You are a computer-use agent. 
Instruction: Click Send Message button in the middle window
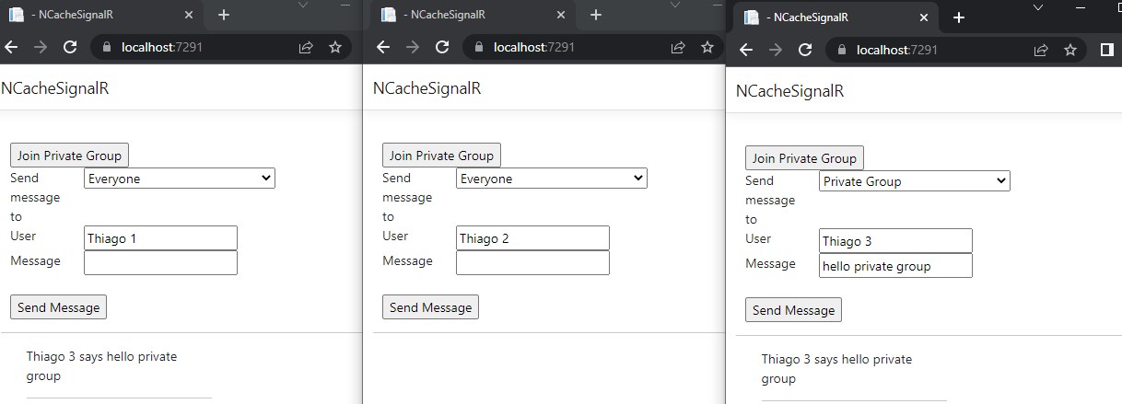430,307
